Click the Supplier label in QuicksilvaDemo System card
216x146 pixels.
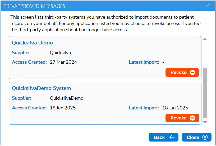coord(22,98)
